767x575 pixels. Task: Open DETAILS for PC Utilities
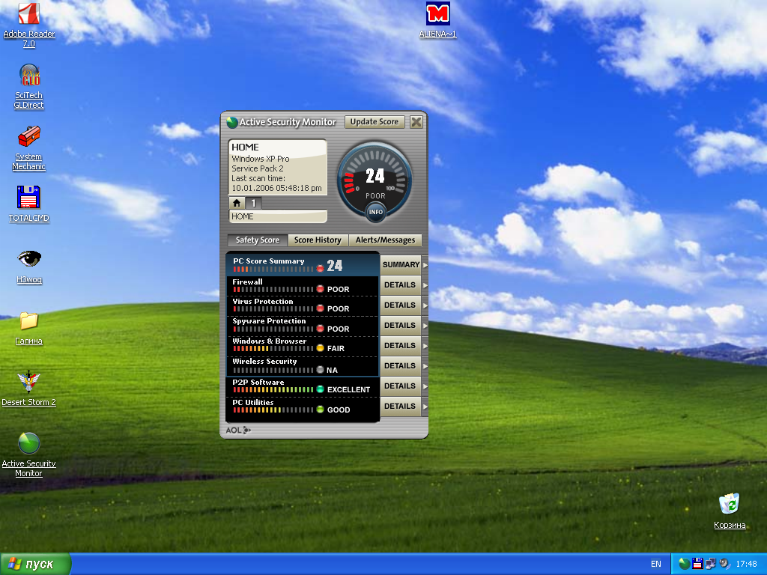[x=401, y=407]
